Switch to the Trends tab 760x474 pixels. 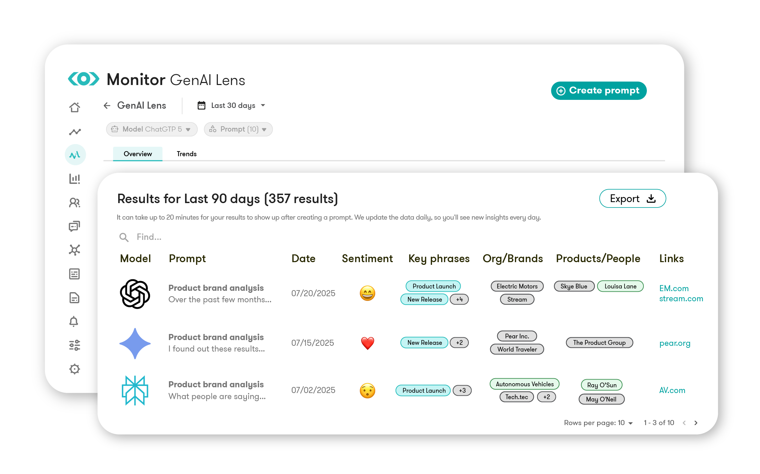[x=186, y=154]
